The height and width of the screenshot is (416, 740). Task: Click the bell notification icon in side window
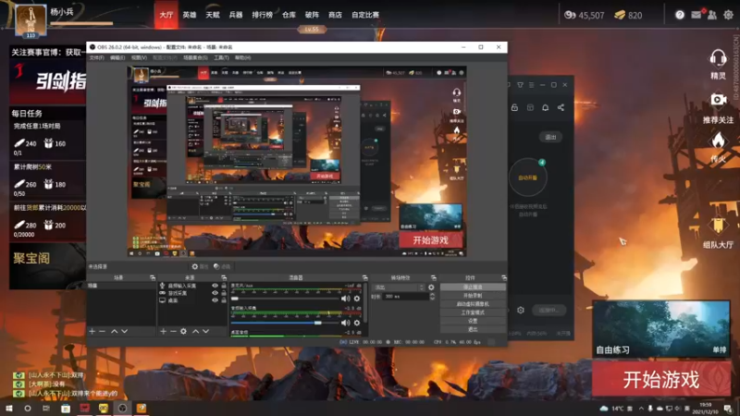pyautogui.click(x=545, y=107)
